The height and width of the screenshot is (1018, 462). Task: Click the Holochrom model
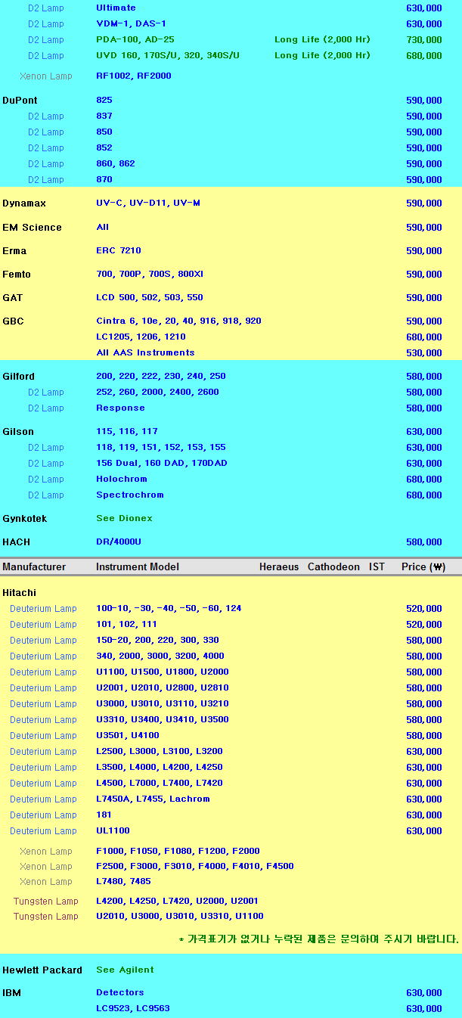tap(122, 479)
